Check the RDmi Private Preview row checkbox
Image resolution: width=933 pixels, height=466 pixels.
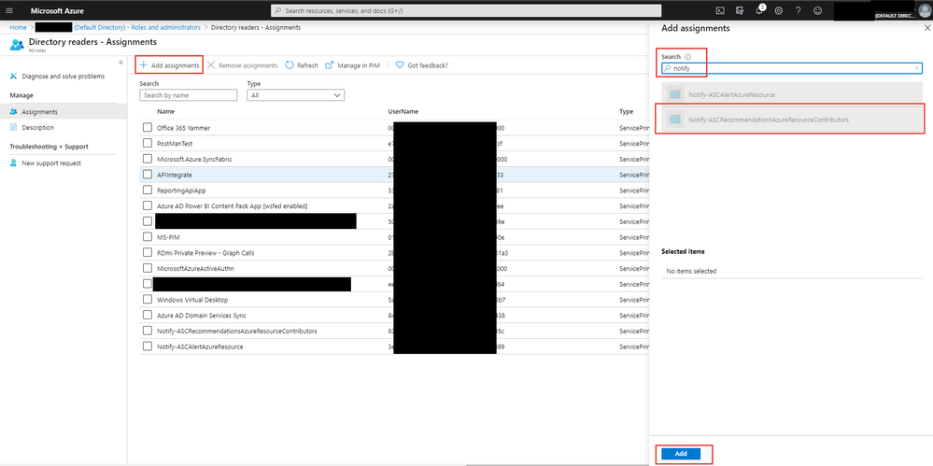point(147,252)
